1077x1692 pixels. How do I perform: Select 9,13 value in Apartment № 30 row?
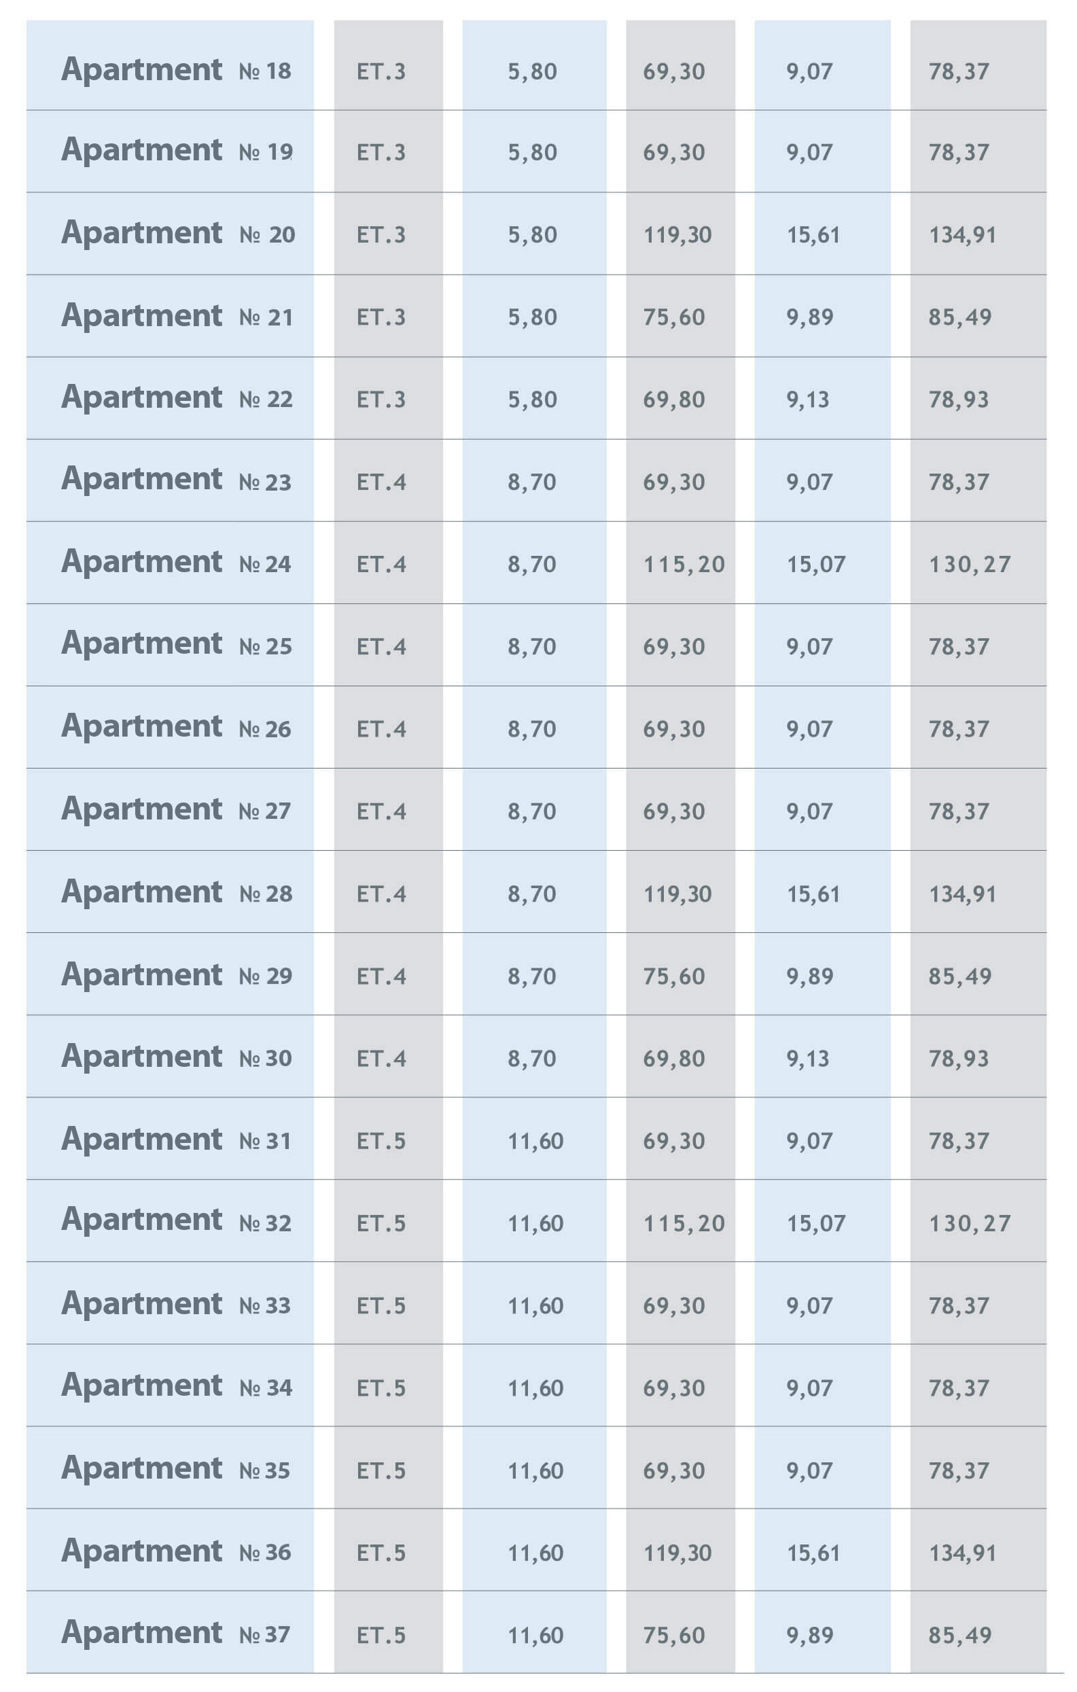pos(807,1058)
